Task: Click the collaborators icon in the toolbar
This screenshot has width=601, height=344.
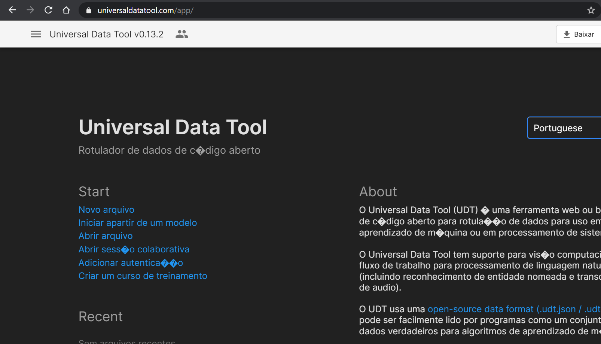Action: 181,34
